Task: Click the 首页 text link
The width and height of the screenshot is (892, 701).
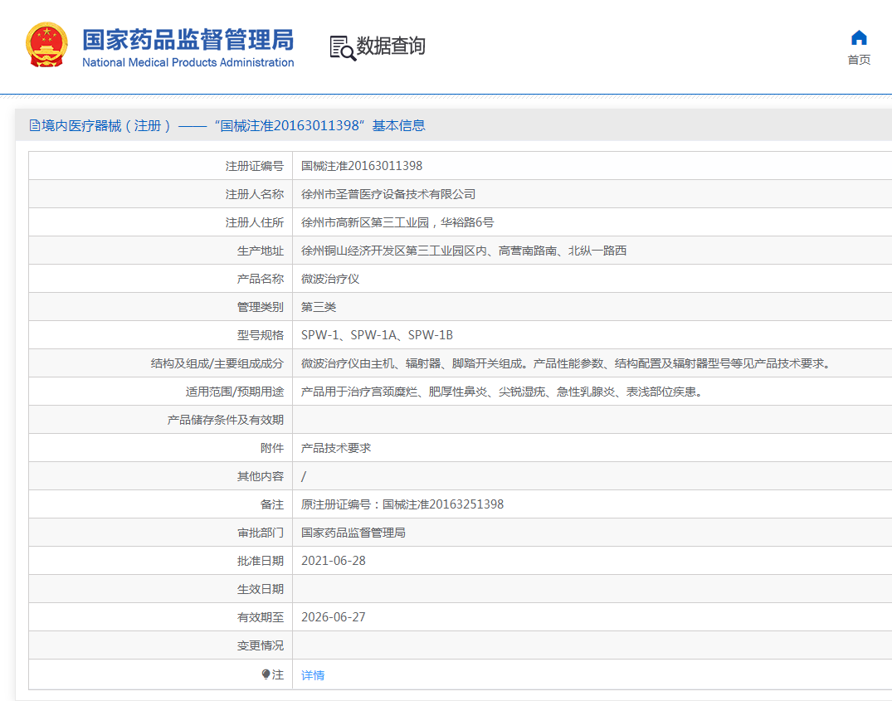Action: pos(859,60)
